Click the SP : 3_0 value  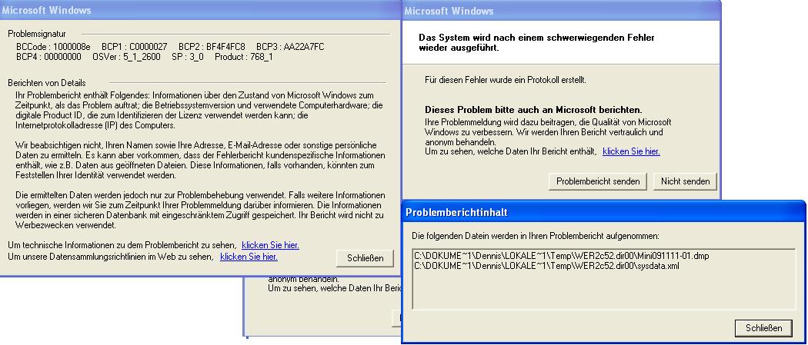click(x=188, y=57)
